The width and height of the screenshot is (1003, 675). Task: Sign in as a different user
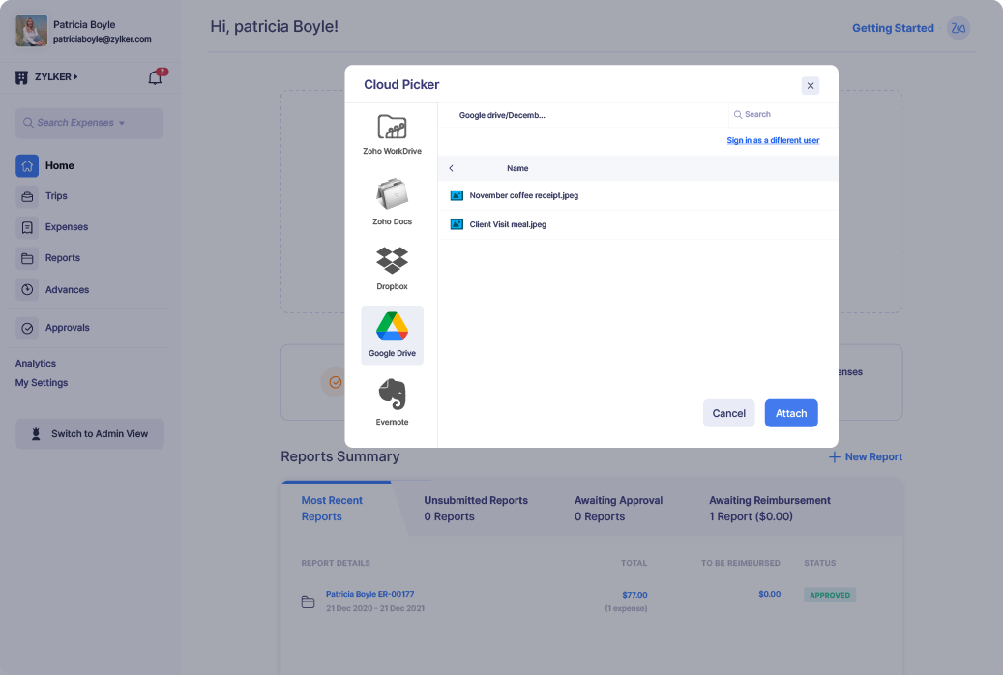click(772, 140)
